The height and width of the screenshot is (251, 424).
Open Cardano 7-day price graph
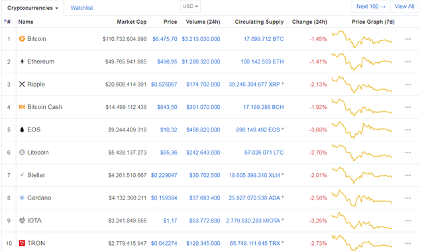362,198
